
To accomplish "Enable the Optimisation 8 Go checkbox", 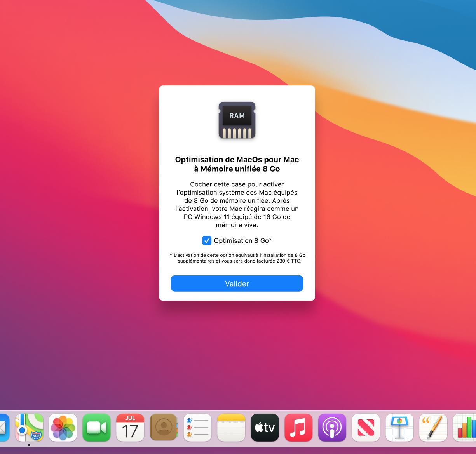I will tap(207, 241).
